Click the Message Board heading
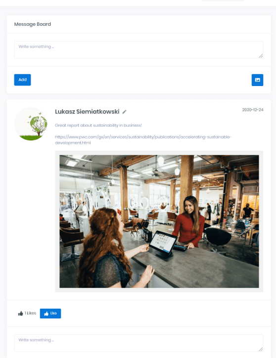Viewport: 276px width, 358px height. (33, 24)
